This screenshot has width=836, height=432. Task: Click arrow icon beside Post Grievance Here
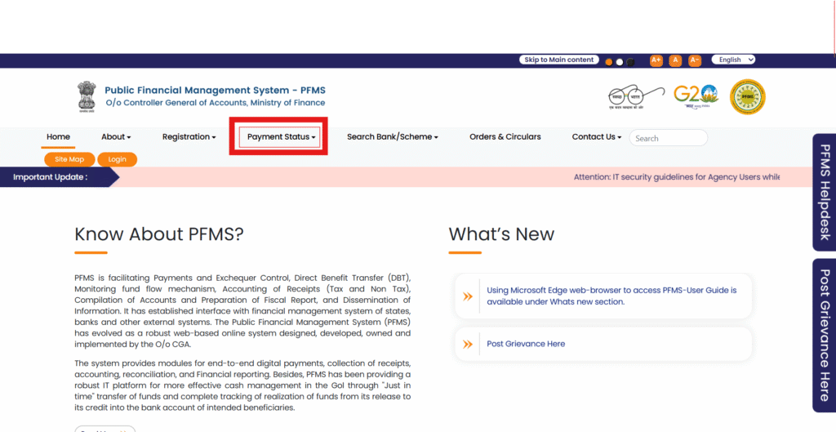(468, 344)
